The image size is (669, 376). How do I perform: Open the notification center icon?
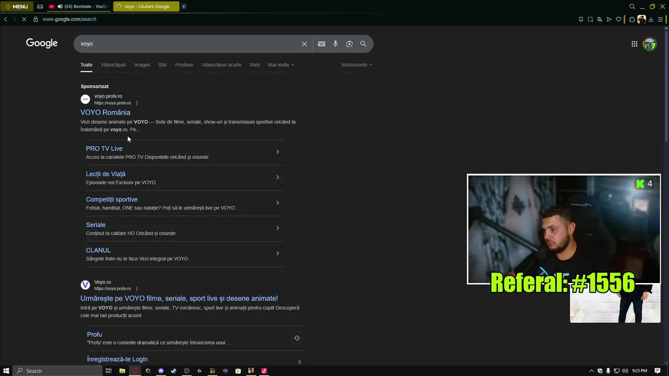[658, 371]
